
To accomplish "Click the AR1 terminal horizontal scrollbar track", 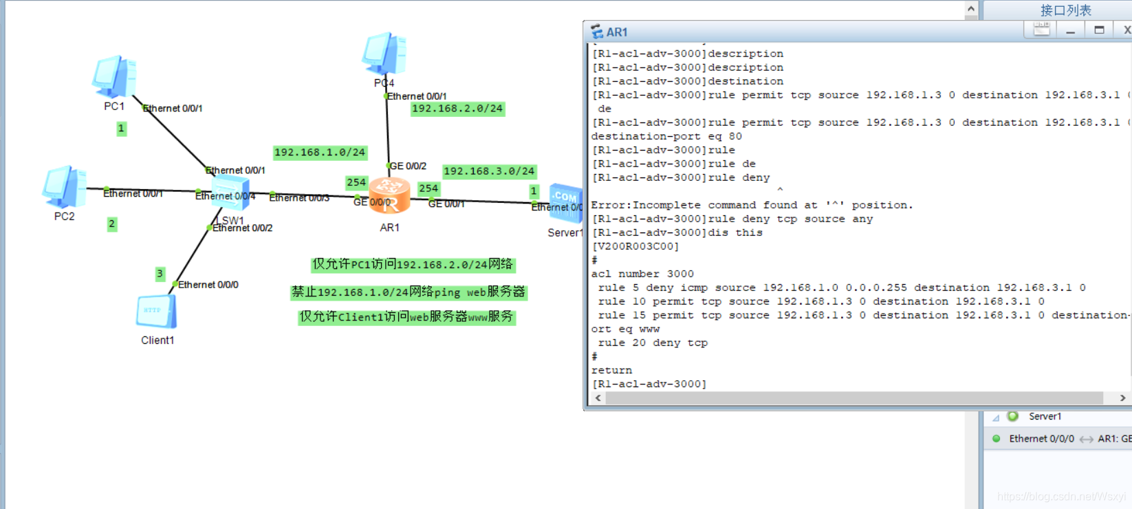I will [x=853, y=398].
